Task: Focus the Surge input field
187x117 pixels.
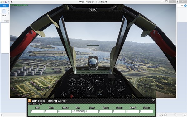Action: pyautogui.click(x=105, y=111)
